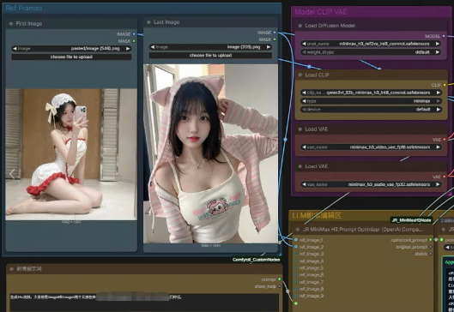Screen dimensions: 454x312
Task: Open the qwen3vl clip_name dropdown
Action: pos(371,93)
